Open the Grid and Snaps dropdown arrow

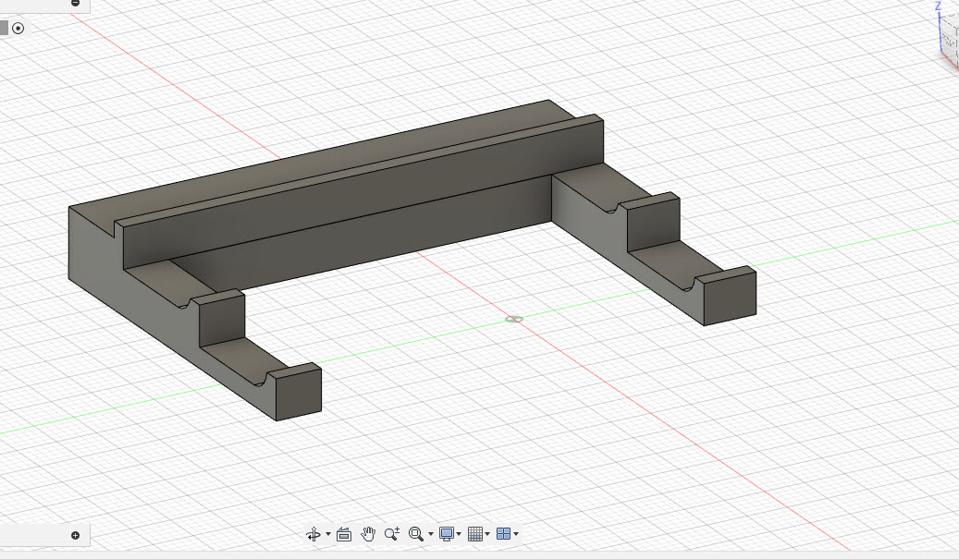point(487,534)
